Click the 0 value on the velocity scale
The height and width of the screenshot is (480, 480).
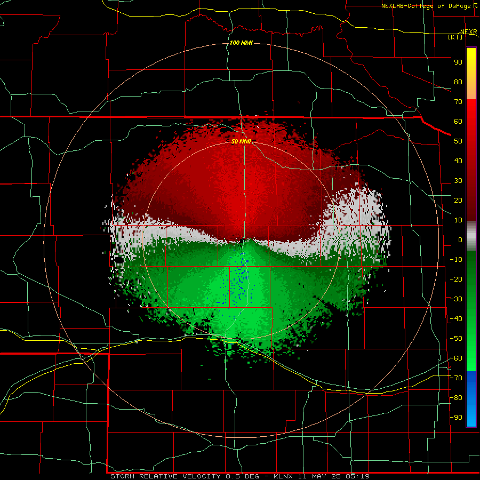(x=460, y=239)
